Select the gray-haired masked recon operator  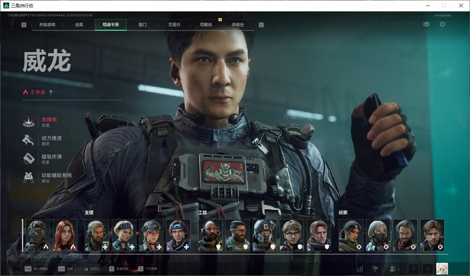click(x=378, y=235)
